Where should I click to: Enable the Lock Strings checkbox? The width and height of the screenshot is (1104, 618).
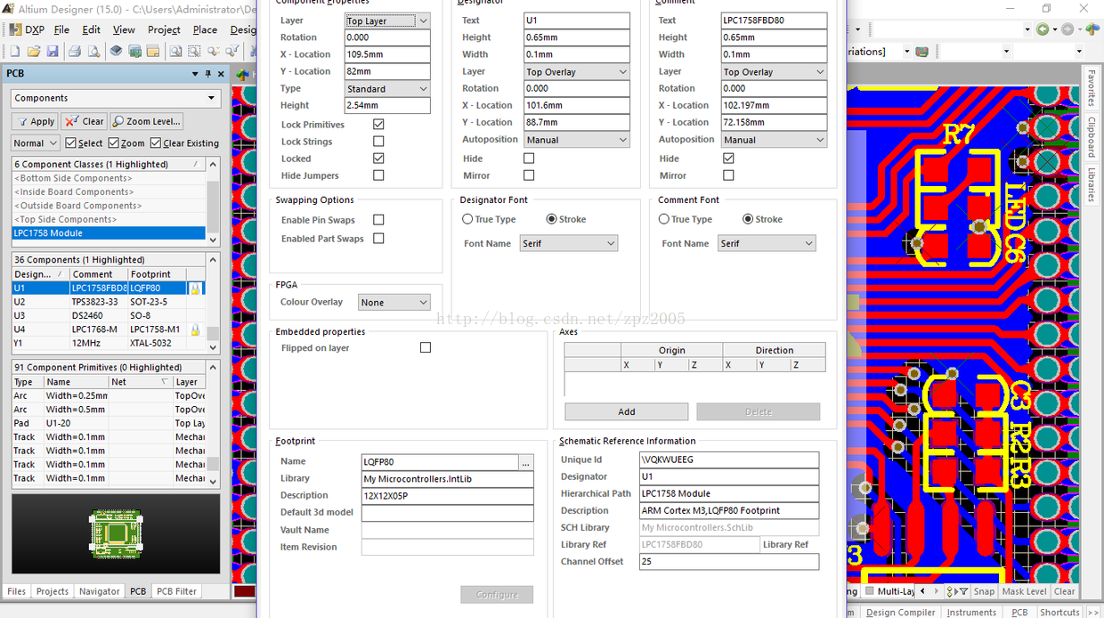pyautogui.click(x=378, y=142)
